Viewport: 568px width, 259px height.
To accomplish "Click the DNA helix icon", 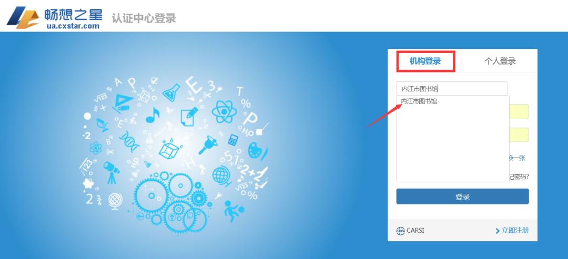I will 129,141.
